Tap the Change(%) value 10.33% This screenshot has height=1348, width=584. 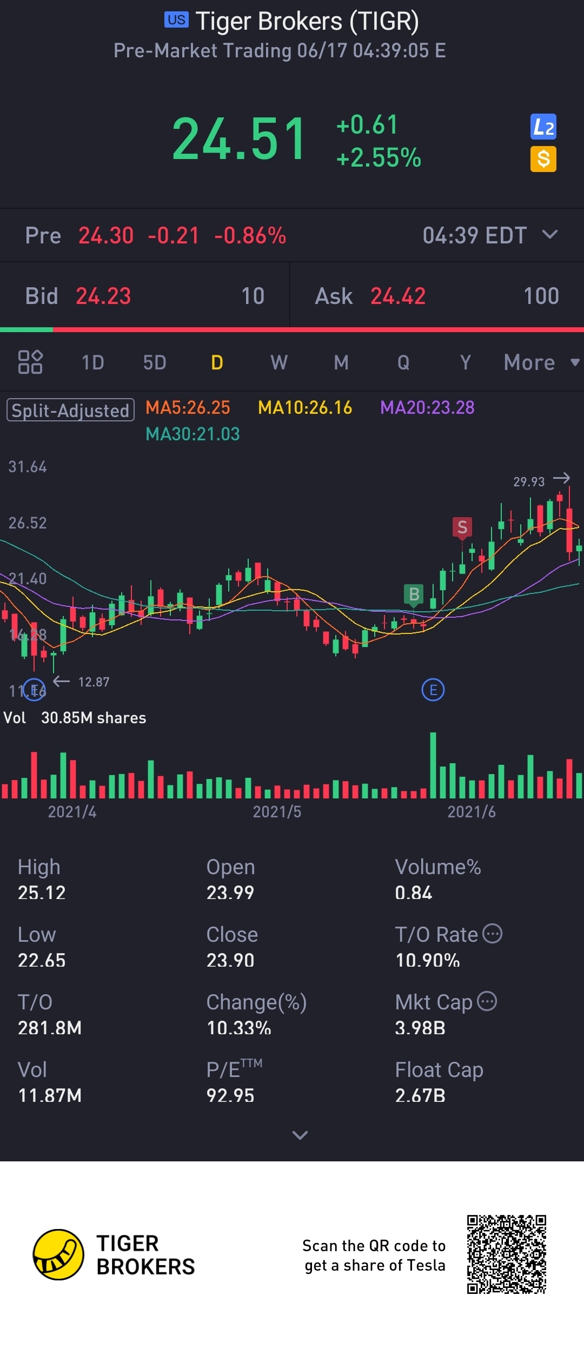pos(239,1028)
